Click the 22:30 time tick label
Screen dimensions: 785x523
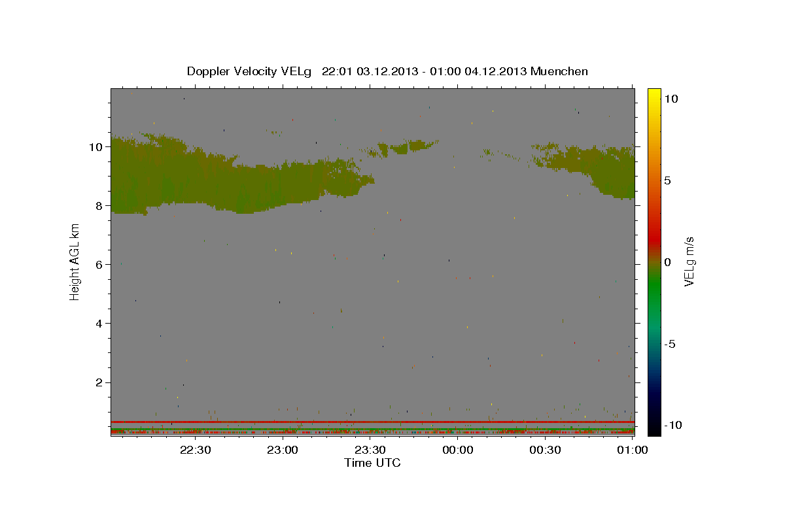[196, 450]
